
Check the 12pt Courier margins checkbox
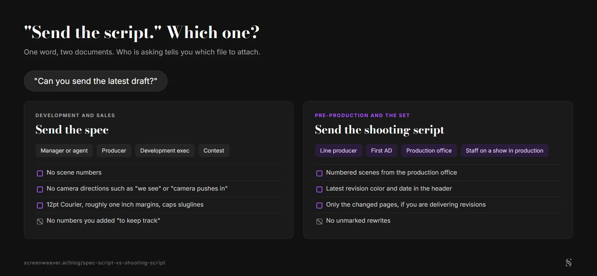[40, 205]
